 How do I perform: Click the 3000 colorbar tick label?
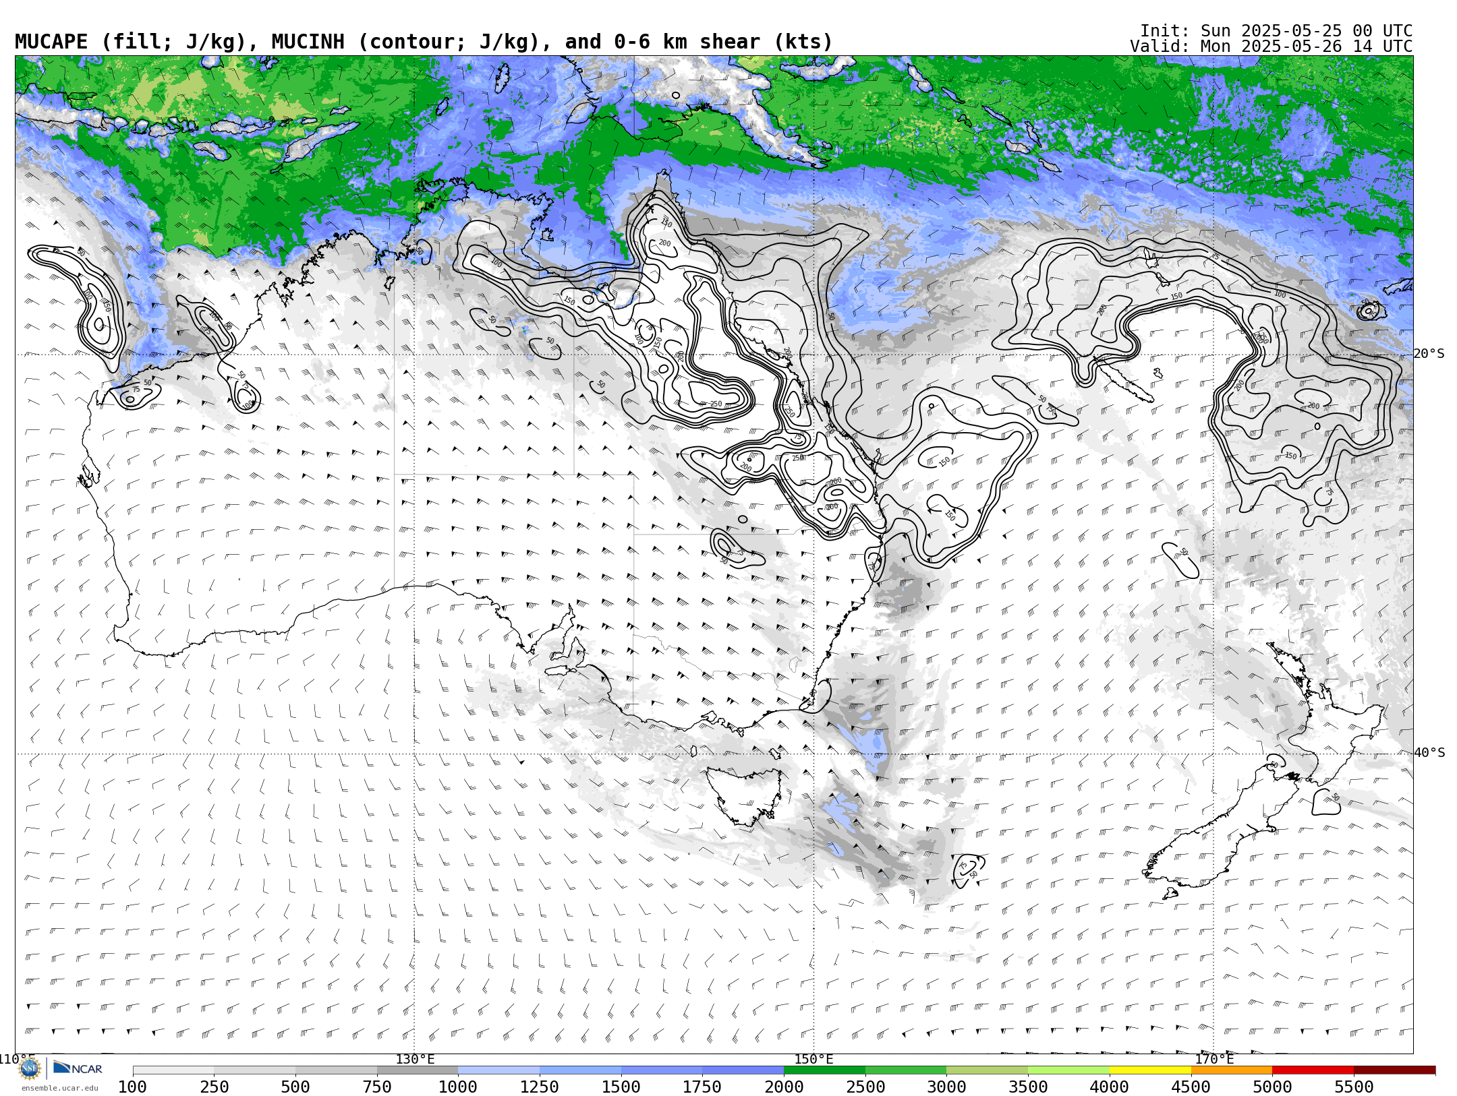(946, 1087)
